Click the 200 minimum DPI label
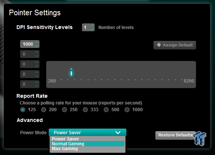The width and height of the screenshot is (215, 155). tap(52, 81)
